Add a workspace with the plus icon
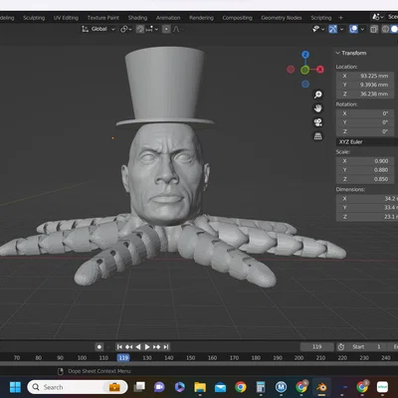This screenshot has width=398, height=398. click(340, 18)
